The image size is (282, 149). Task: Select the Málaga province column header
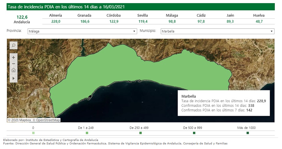172,15
